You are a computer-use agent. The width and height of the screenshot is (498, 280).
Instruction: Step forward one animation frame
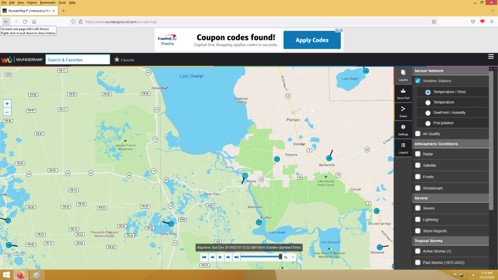click(228, 257)
